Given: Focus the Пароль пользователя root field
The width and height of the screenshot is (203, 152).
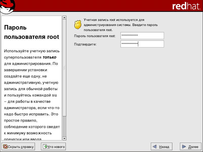Looking at the screenshot, I should 142,36.
